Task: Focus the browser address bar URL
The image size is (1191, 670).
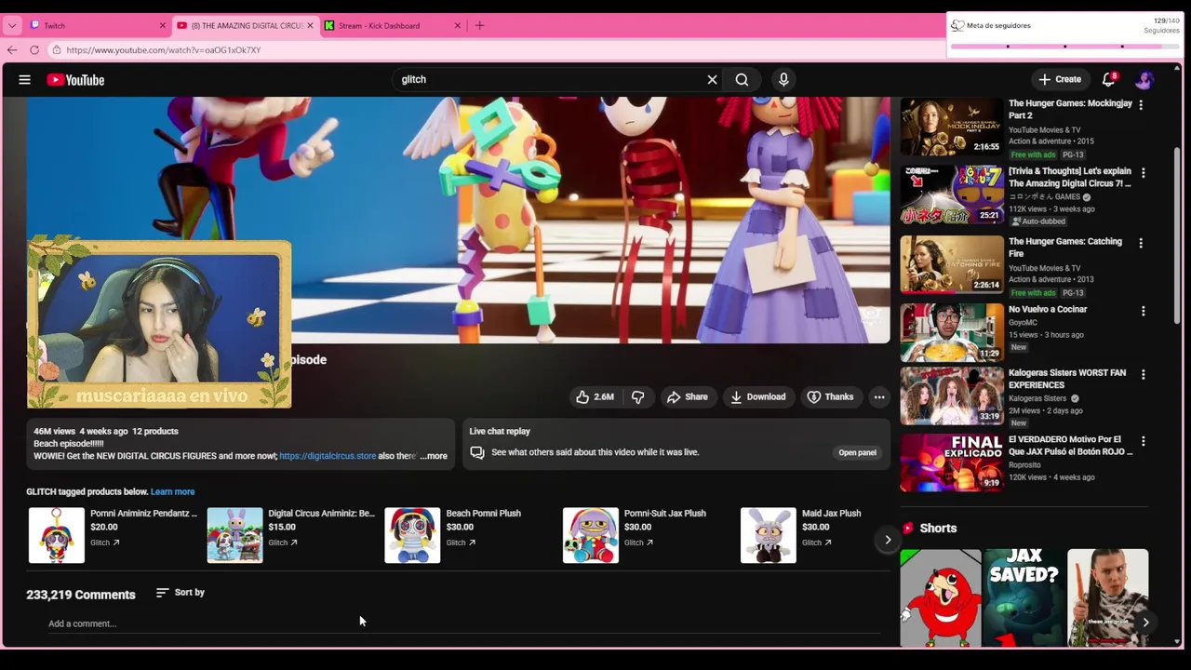Action: point(164,50)
